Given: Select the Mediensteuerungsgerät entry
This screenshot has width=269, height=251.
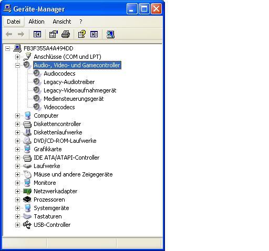Looking at the screenshot, I should [x=74, y=99].
